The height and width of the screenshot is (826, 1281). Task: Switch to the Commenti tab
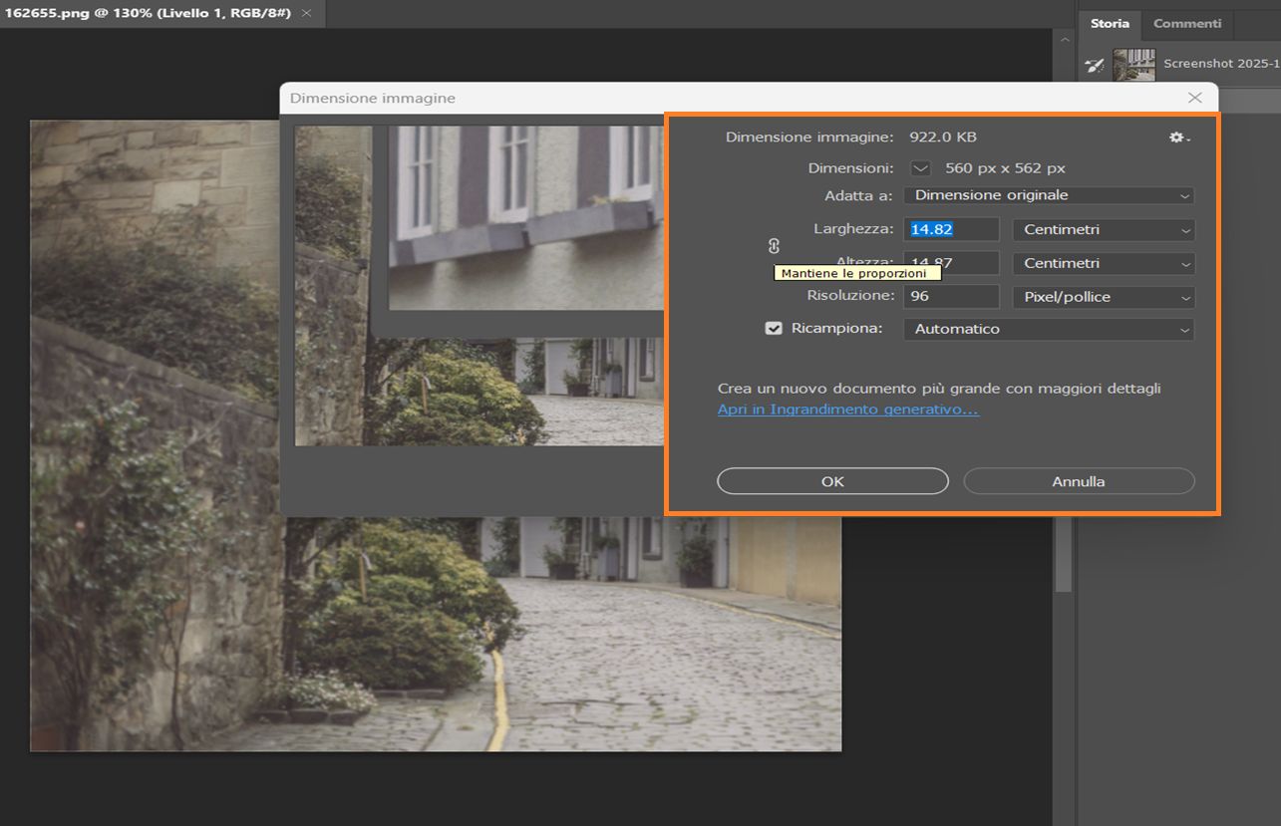pyautogui.click(x=1186, y=23)
